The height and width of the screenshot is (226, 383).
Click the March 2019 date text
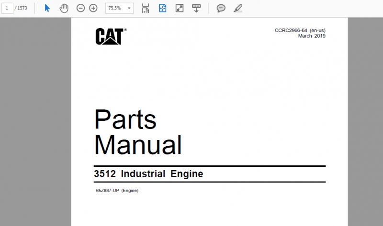tap(312, 36)
